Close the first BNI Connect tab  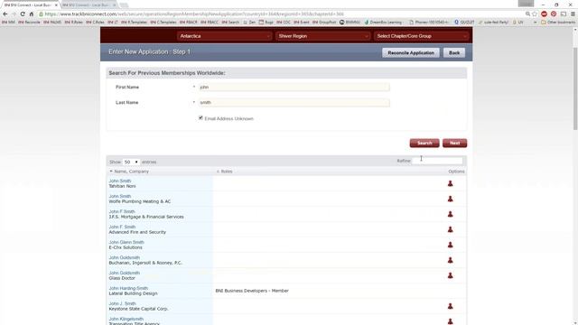click(56, 5)
